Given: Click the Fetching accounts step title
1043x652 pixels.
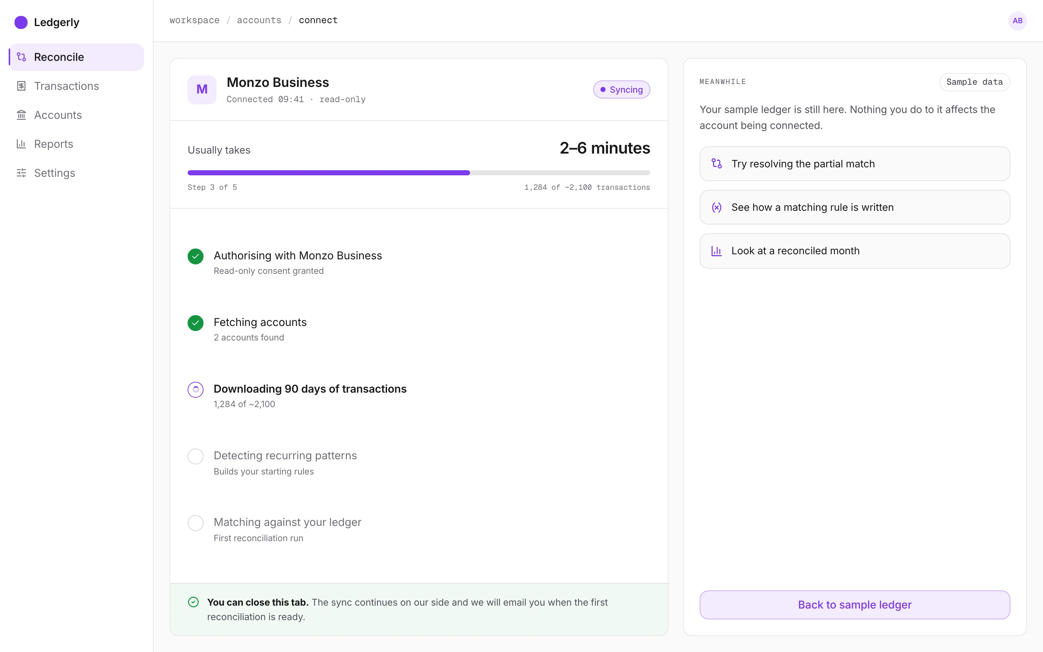Looking at the screenshot, I should pos(260,322).
